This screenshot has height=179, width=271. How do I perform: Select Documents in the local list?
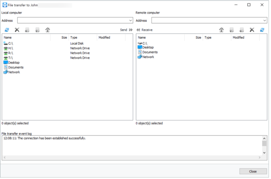click(x=14, y=68)
